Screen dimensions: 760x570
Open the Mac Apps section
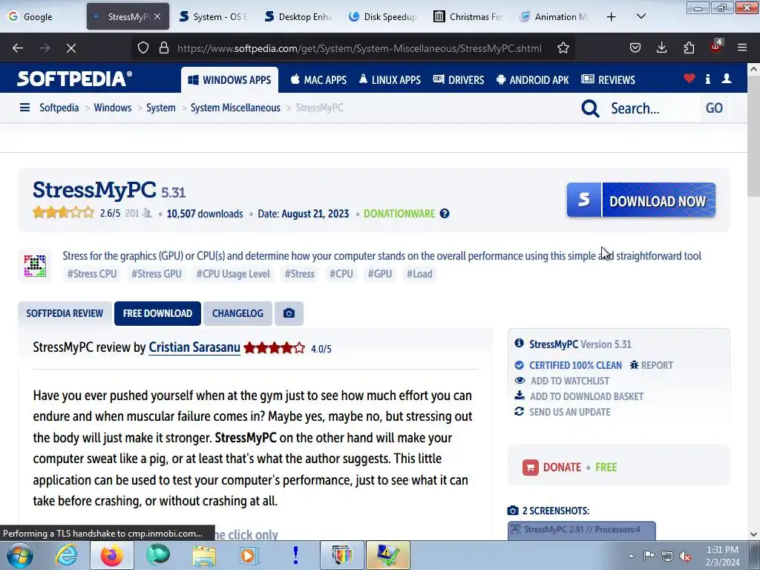coord(318,80)
